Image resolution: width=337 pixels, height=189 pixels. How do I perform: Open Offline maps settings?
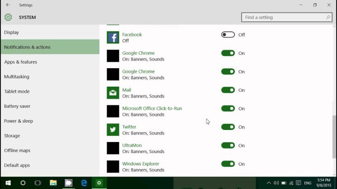[x=50, y=151]
